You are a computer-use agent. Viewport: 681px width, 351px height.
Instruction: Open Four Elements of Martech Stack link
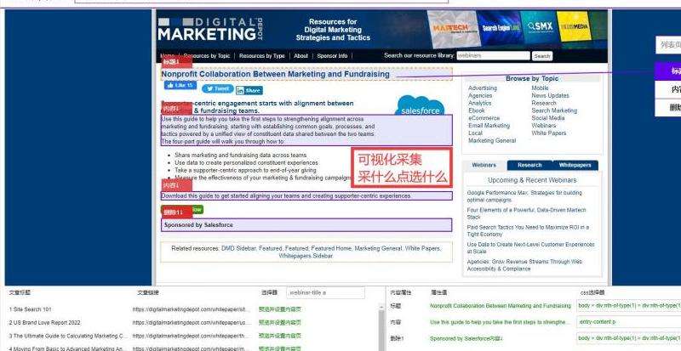pyautogui.click(x=526, y=213)
